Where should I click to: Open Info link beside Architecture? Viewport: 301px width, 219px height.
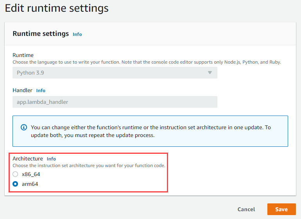click(51, 159)
